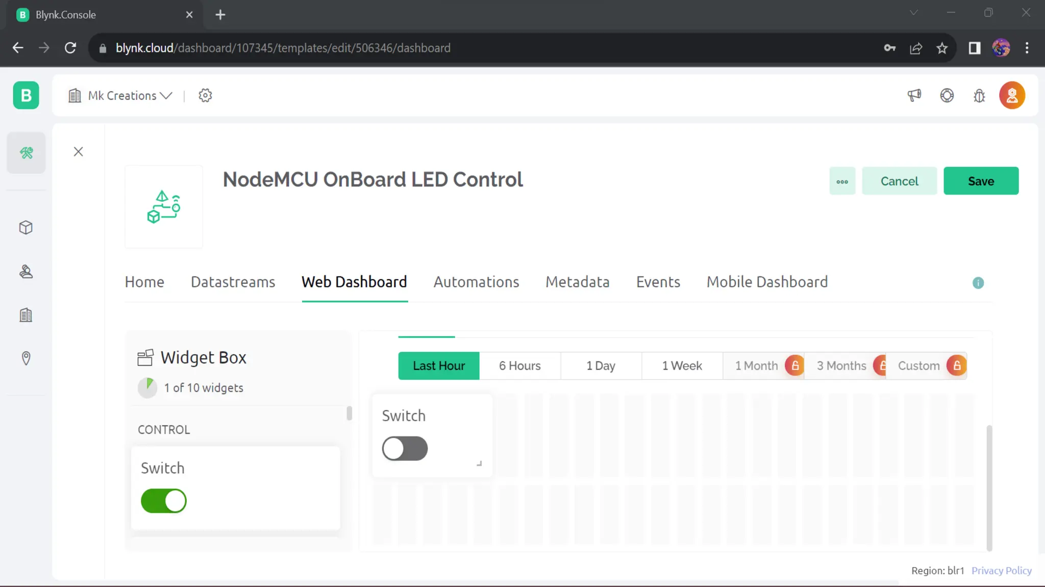Open the Privacy Policy link
The image size is (1045, 587).
pyautogui.click(x=1001, y=571)
